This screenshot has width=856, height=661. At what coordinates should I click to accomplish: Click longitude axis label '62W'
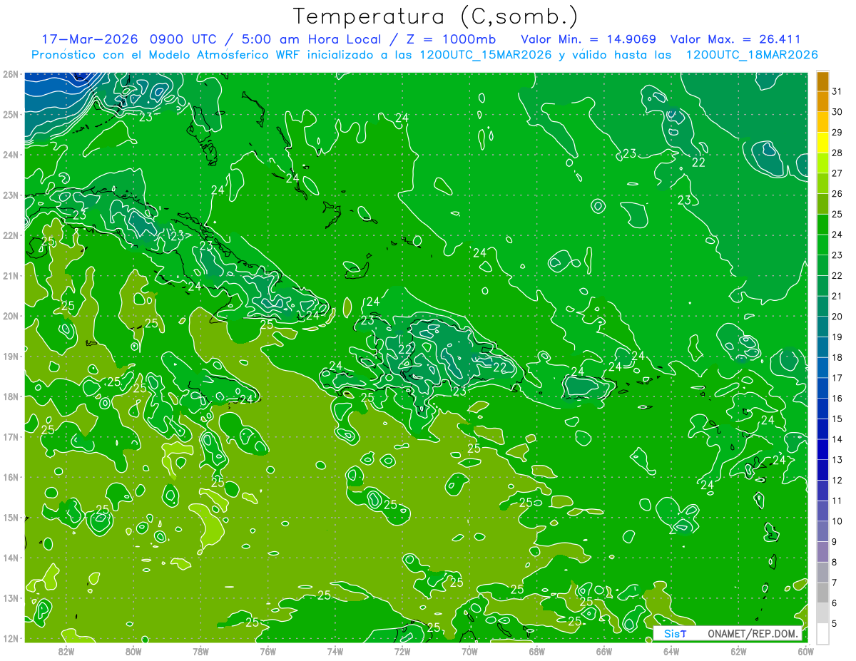tap(738, 651)
